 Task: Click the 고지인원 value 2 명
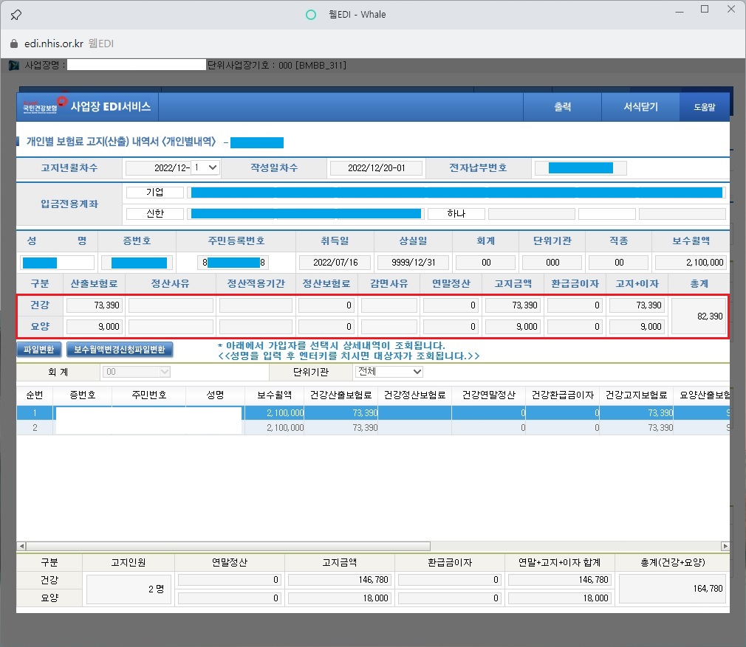point(129,589)
